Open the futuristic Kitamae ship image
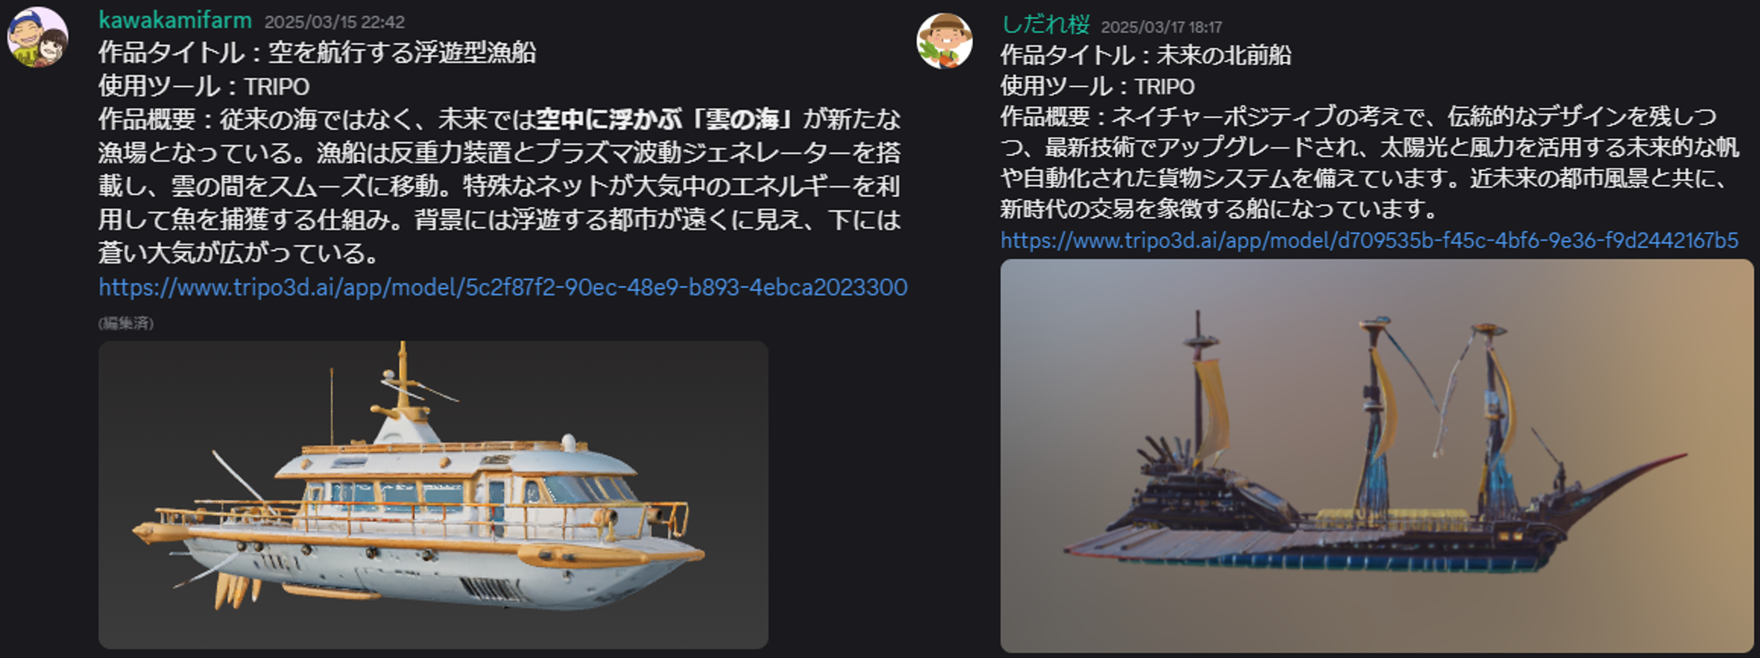This screenshot has width=1760, height=658. [1376, 455]
